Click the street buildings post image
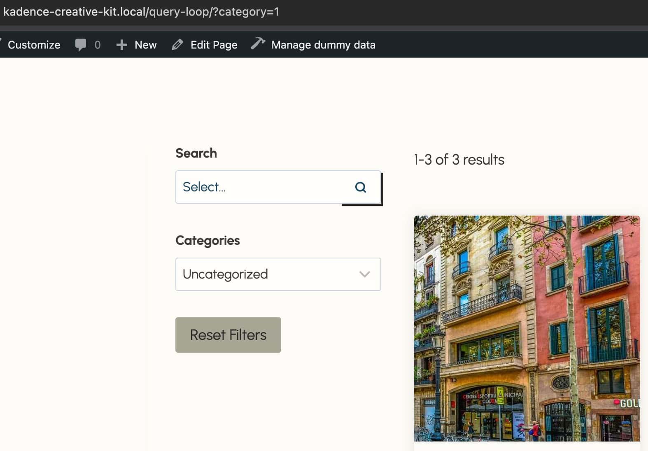The image size is (648, 451). (x=527, y=328)
